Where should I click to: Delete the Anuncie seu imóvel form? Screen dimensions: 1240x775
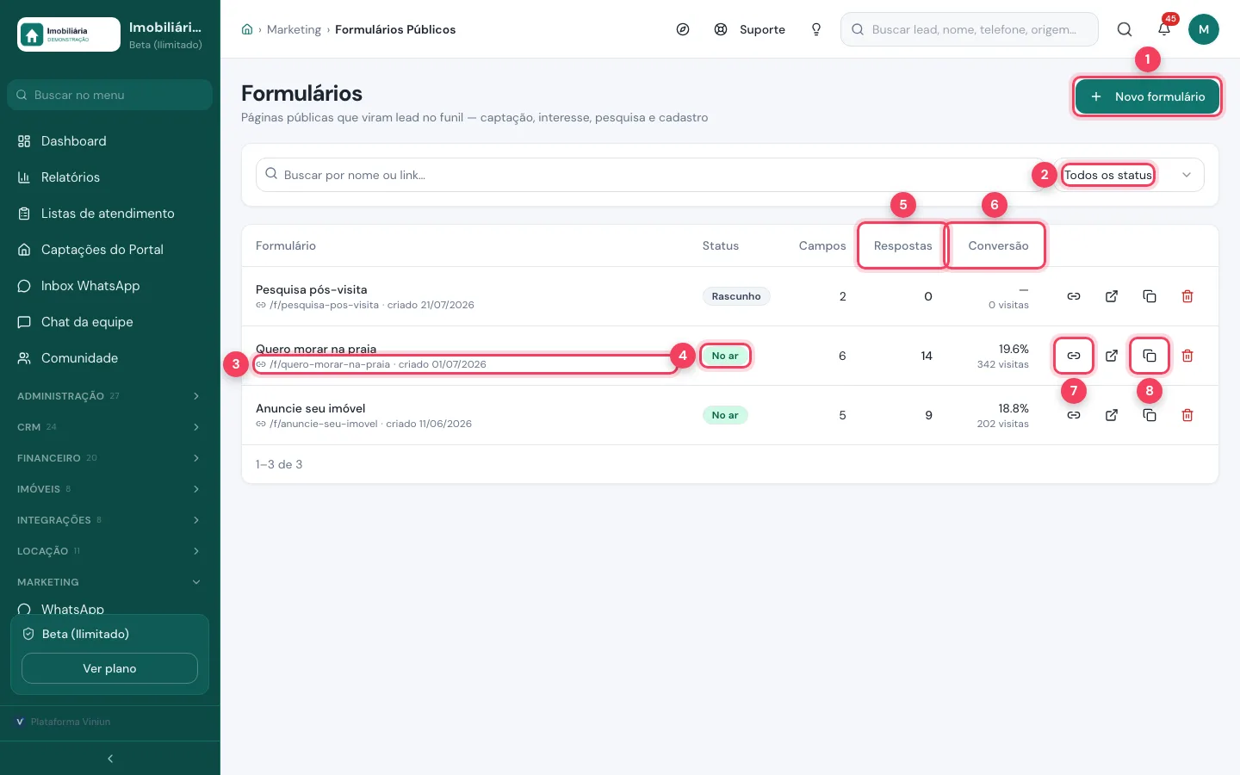1187,415
